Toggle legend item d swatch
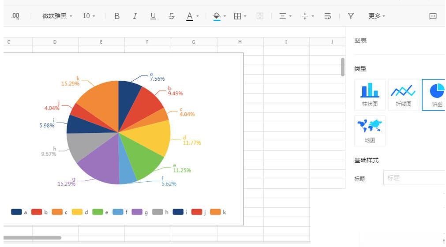 pyautogui.click(x=77, y=212)
